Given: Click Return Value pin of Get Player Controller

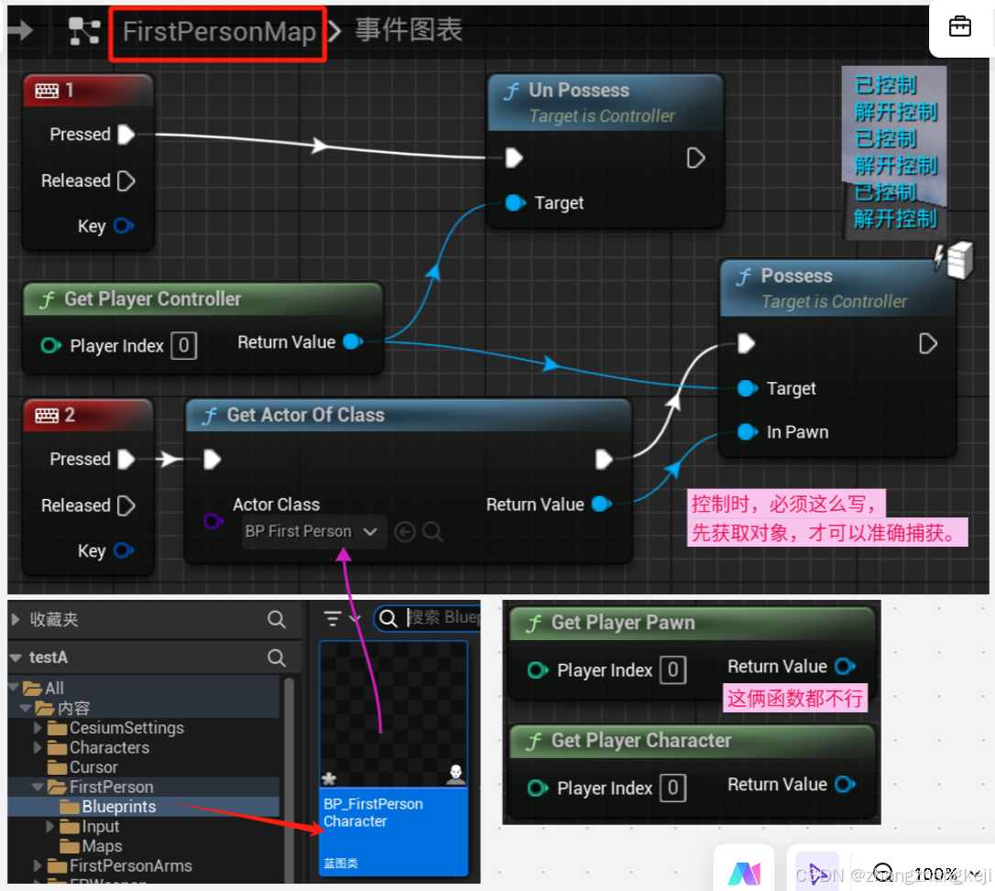Looking at the screenshot, I should pyautogui.click(x=353, y=342).
